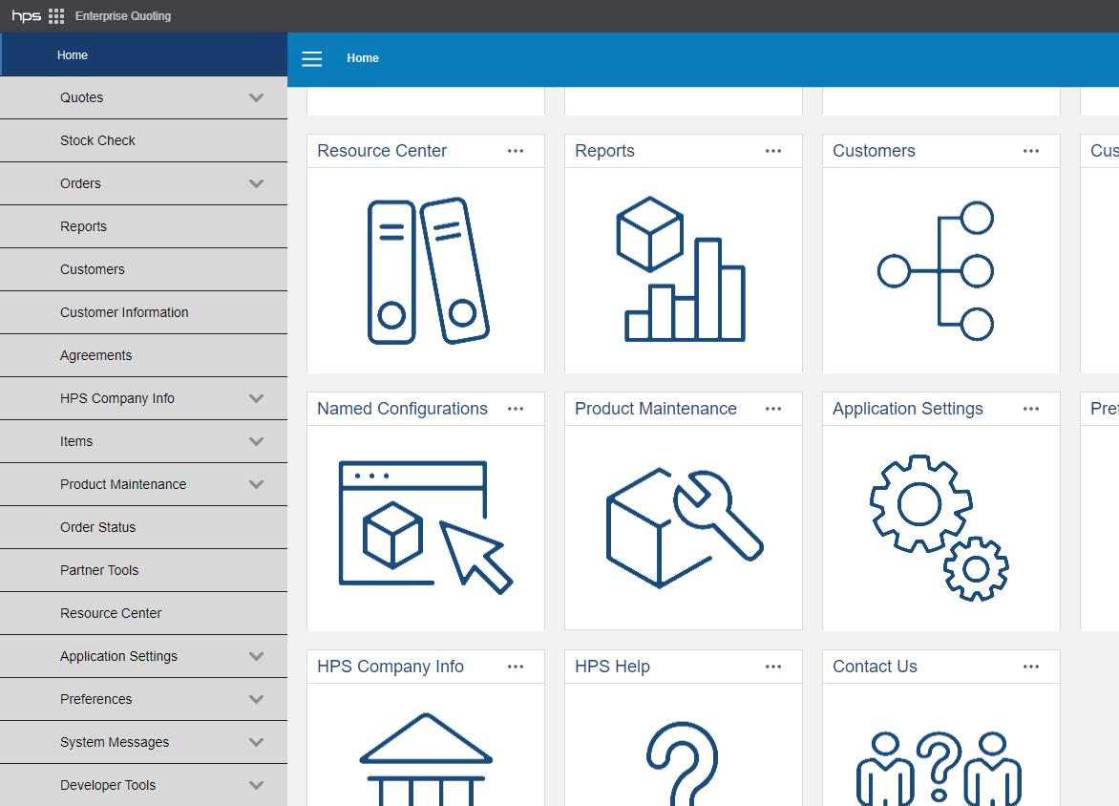Screen dimensions: 1119x806
Task: Expand the Quotes sidebar section
Action: [x=256, y=97]
